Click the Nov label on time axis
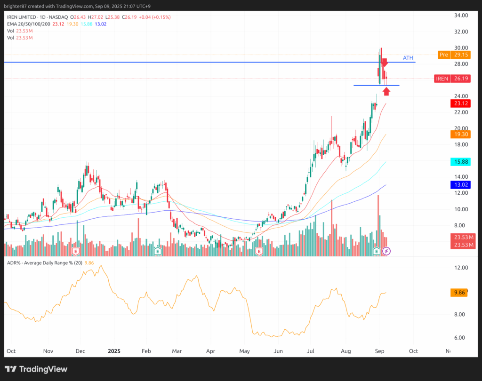This screenshot has height=381, width=482. point(48,351)
